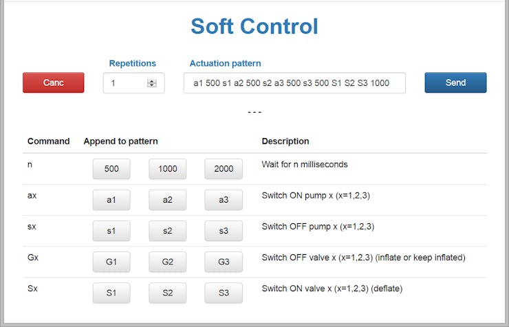Viewport: 509px width, 327px height.
Task: Append S3 deflate valve command
Action: (x=224, y=293)
